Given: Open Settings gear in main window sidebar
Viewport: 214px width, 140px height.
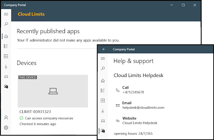Looking at the screenshot, I should click(6, 128).
